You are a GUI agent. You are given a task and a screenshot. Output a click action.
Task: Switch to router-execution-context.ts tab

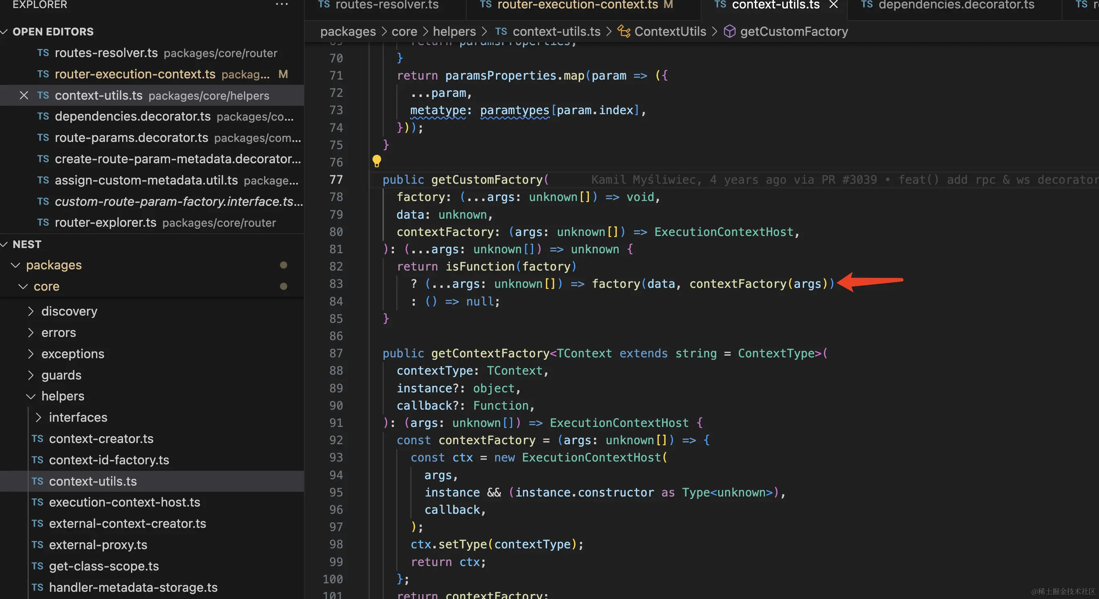click(577, 5)
